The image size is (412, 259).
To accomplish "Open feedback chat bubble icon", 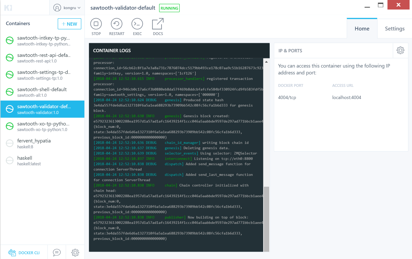I will click(x=57, y=252).
